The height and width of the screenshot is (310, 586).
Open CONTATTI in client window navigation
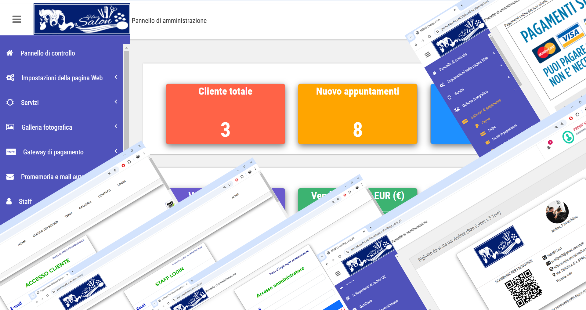[x=104, y=193]
